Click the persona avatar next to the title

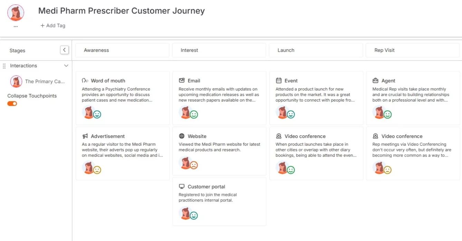(x=15, y=12)
